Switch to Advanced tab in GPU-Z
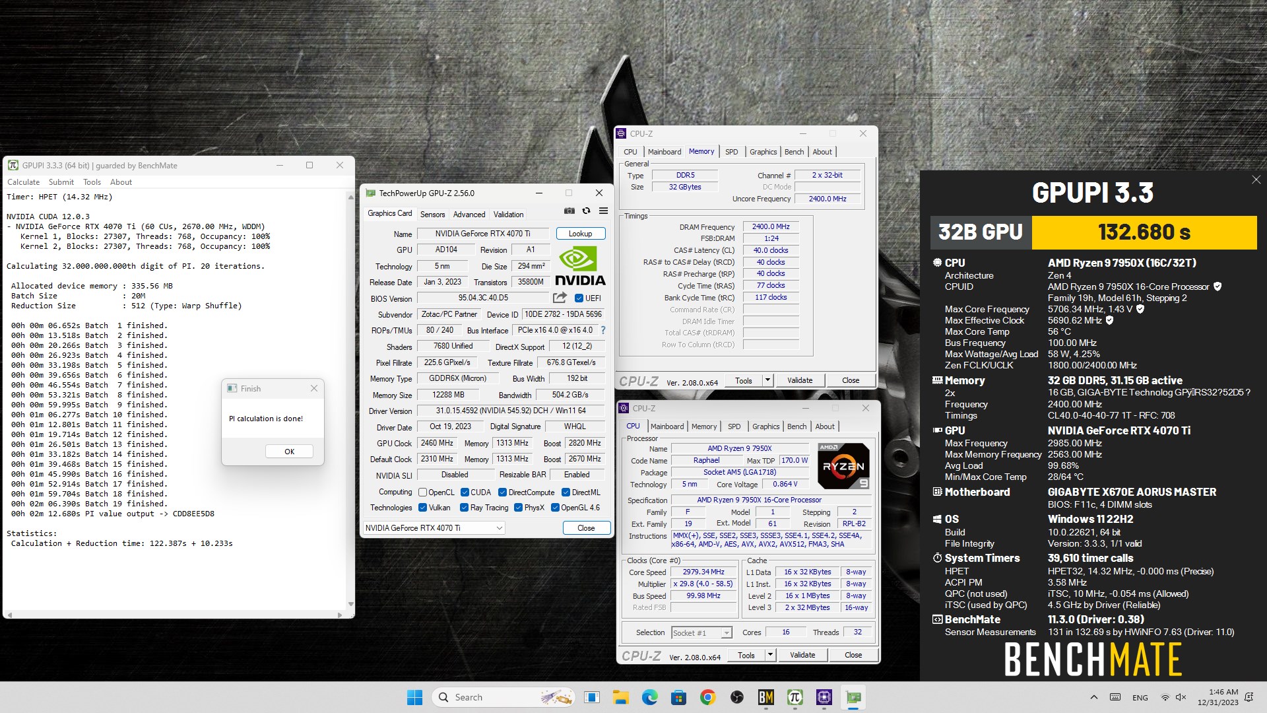This screenshot has width=1267, height=713. point(469,215)
